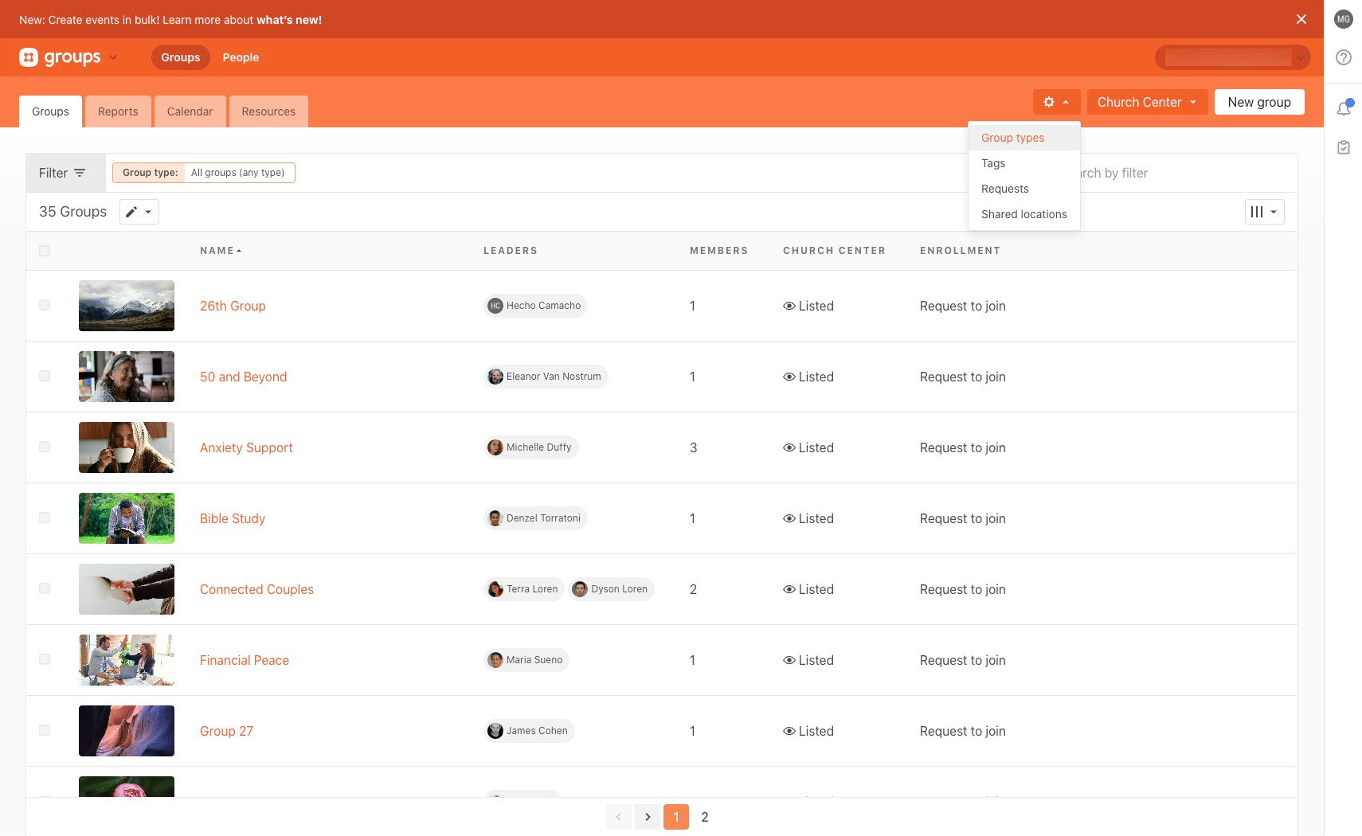Click the Bible Study thumbnail image
The height and width of the screenshot is (836, 1362).
[127, 518]
